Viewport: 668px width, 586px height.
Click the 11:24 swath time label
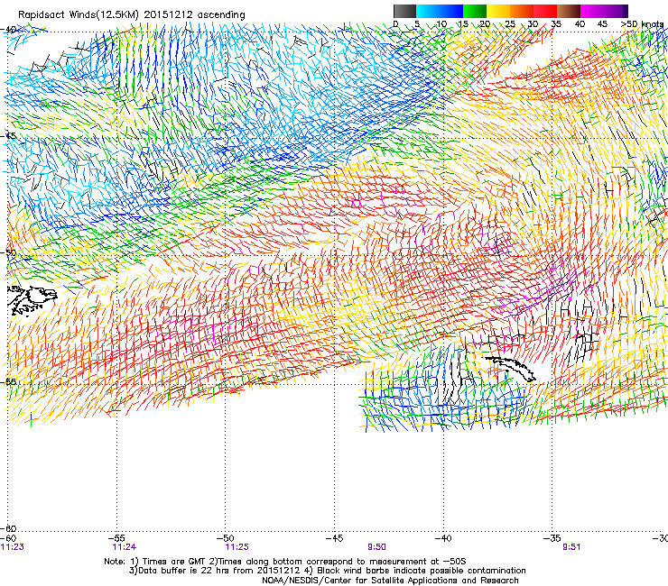125,547
